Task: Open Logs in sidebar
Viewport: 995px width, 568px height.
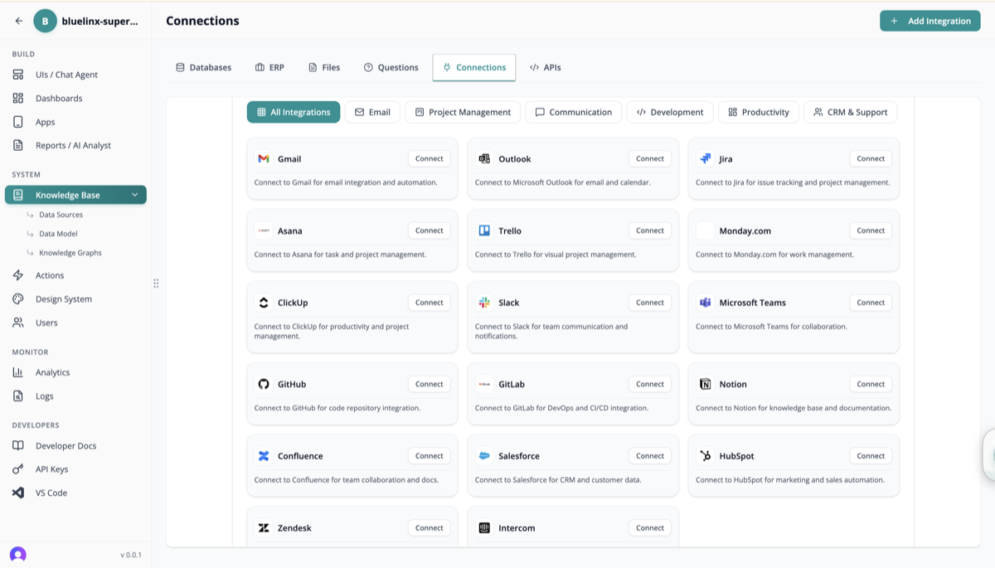Action: tap(75, 396)
